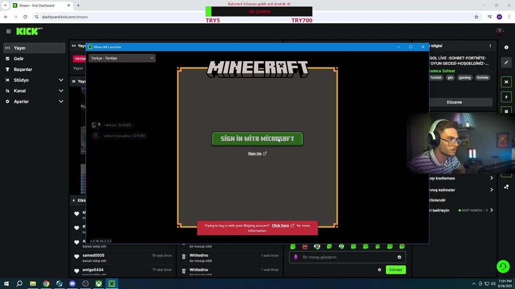
Task: Open emoji picker in chat input
Action: 399,257
